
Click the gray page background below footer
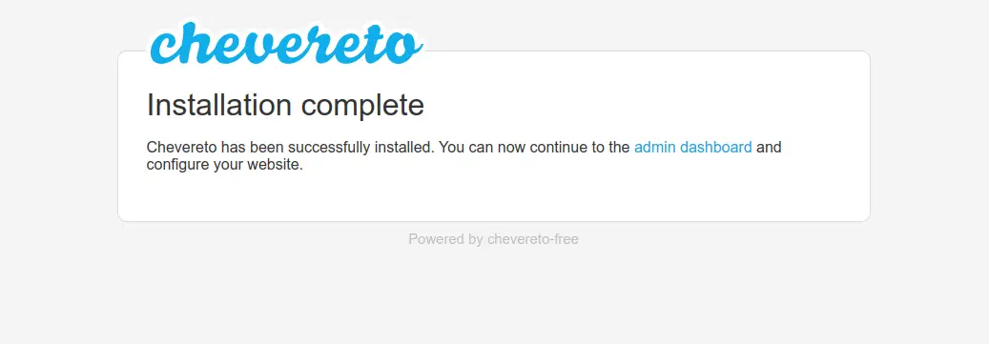click(494, 296)
